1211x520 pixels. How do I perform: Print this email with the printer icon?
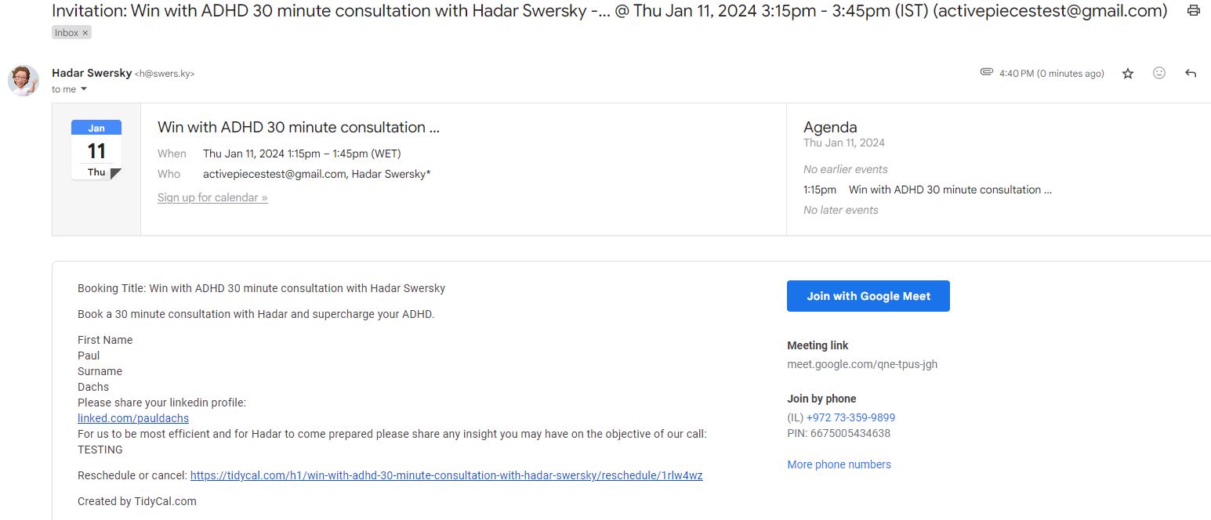(1193, 11)
